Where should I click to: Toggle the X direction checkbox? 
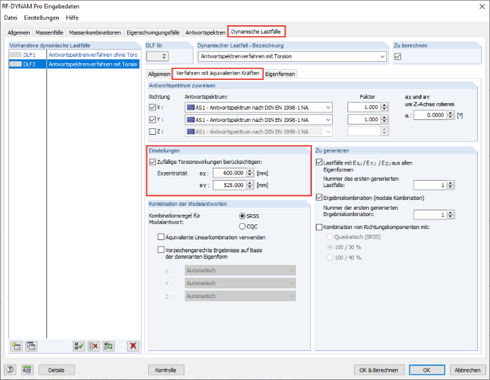click(x=153, y=107)
